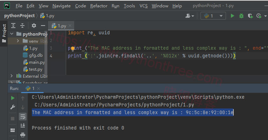Open the run configuration dropdown '1'
This screenshot has width=268, height=140.
tap(213, 16)
